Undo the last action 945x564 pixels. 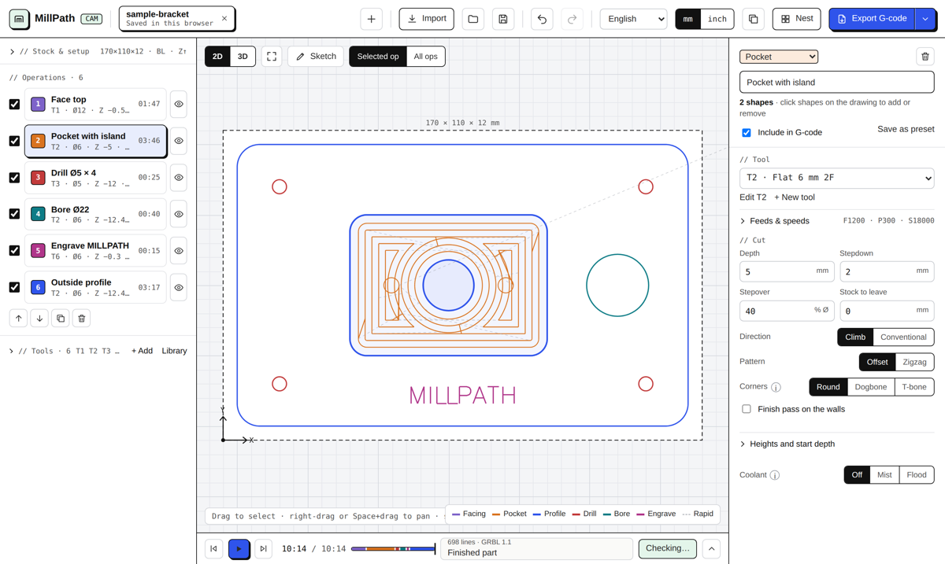(542, 19)
